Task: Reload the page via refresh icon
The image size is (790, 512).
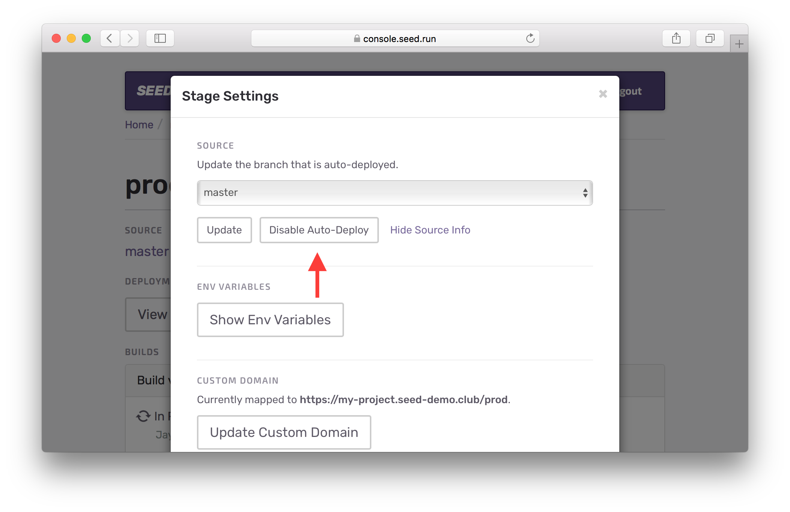Action: tap(530, 38)
